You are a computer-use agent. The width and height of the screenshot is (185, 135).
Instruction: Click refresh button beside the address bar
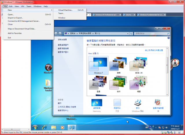click(131, 33)
